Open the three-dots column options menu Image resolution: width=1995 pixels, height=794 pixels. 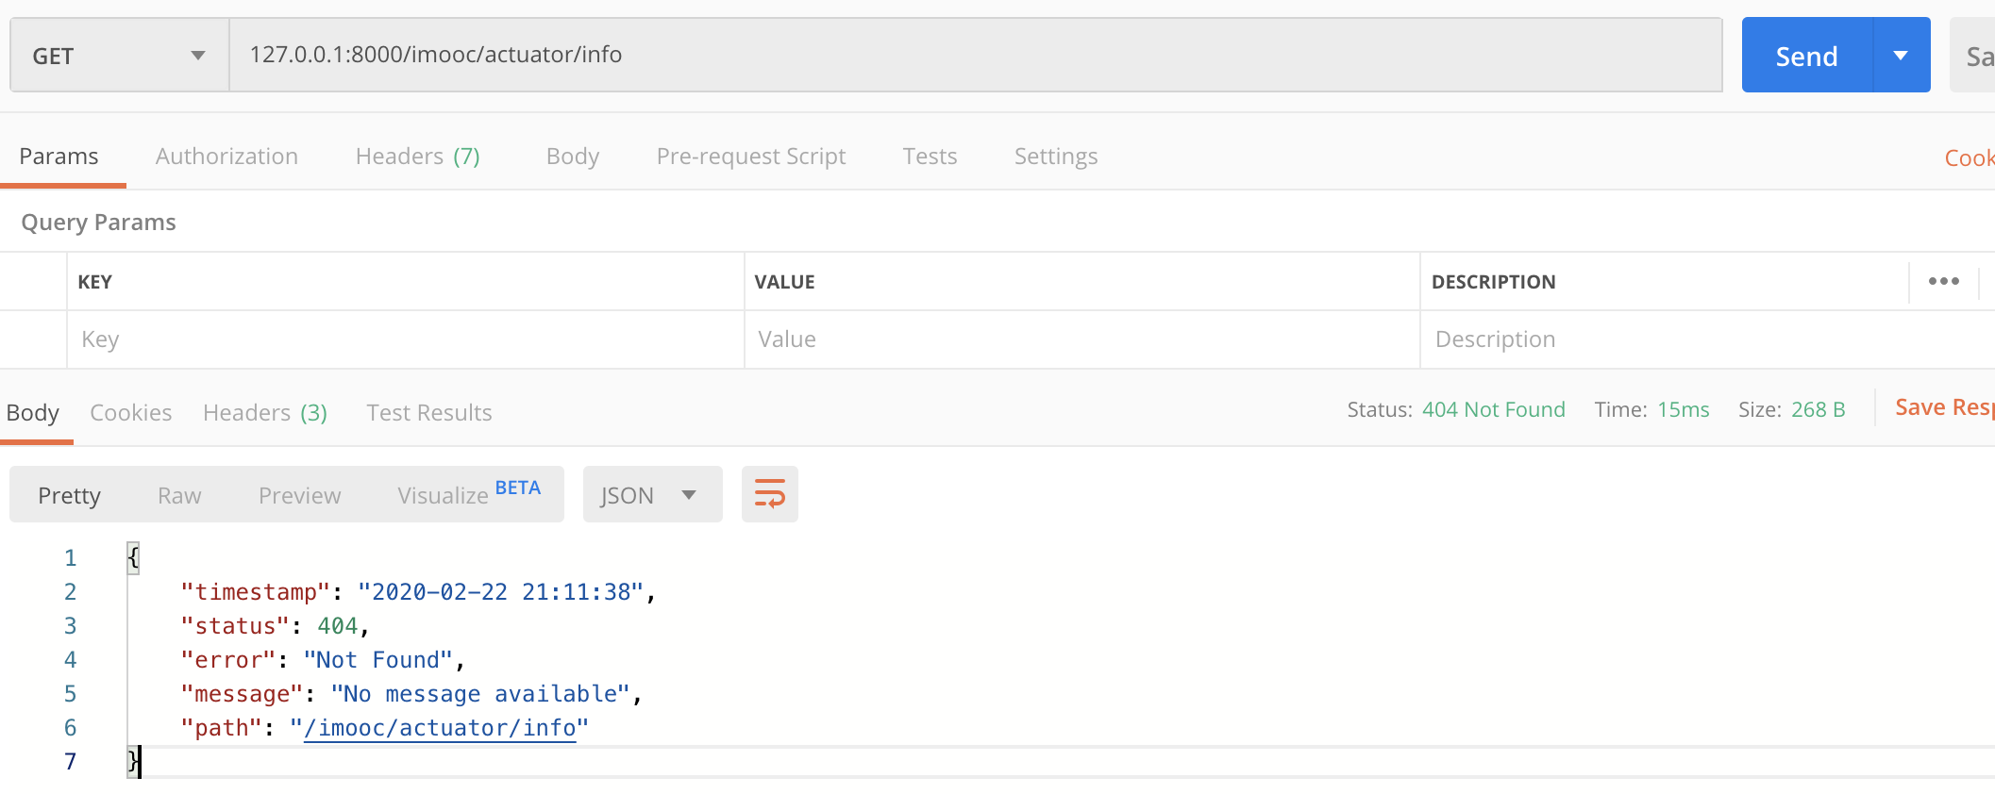pyautogui.click(x=1943, y=281)
